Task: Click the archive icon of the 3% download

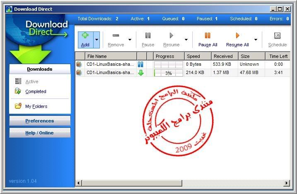Action: coord(79,72)
